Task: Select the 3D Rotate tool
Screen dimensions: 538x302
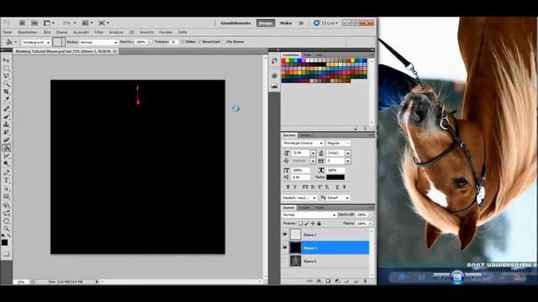Action: [6, 206]
